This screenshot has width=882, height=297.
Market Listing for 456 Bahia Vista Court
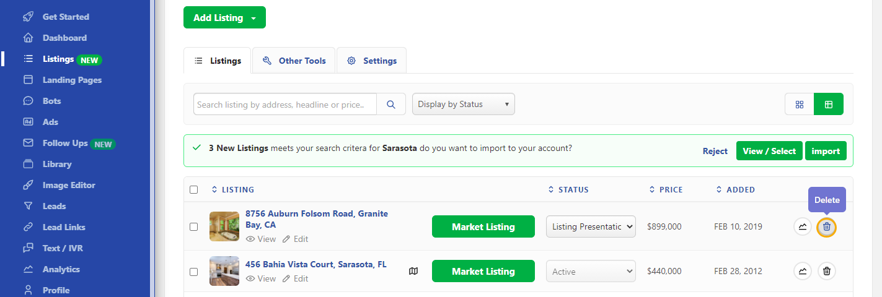(483, 271)
